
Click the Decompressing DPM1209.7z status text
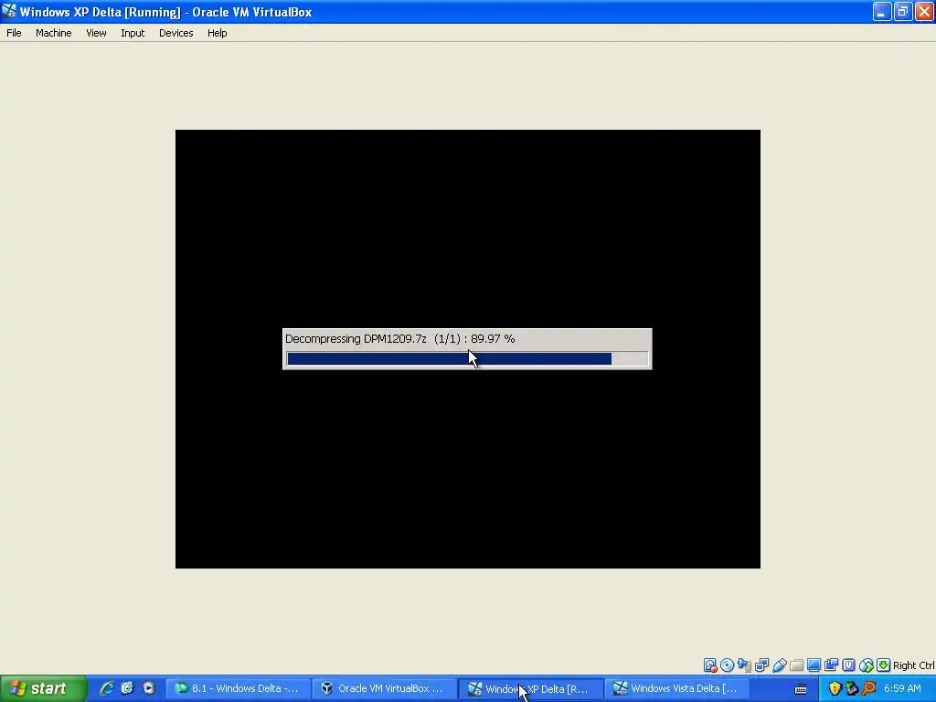coord(400,338)
